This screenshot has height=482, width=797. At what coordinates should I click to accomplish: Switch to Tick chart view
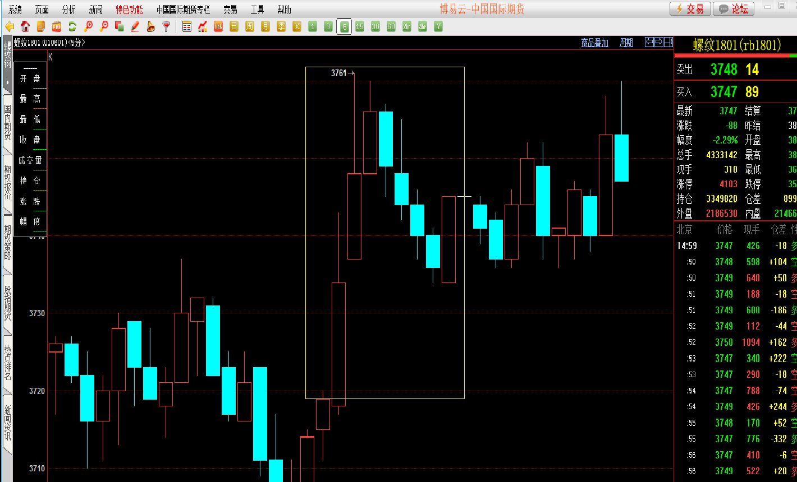[218, 26]
